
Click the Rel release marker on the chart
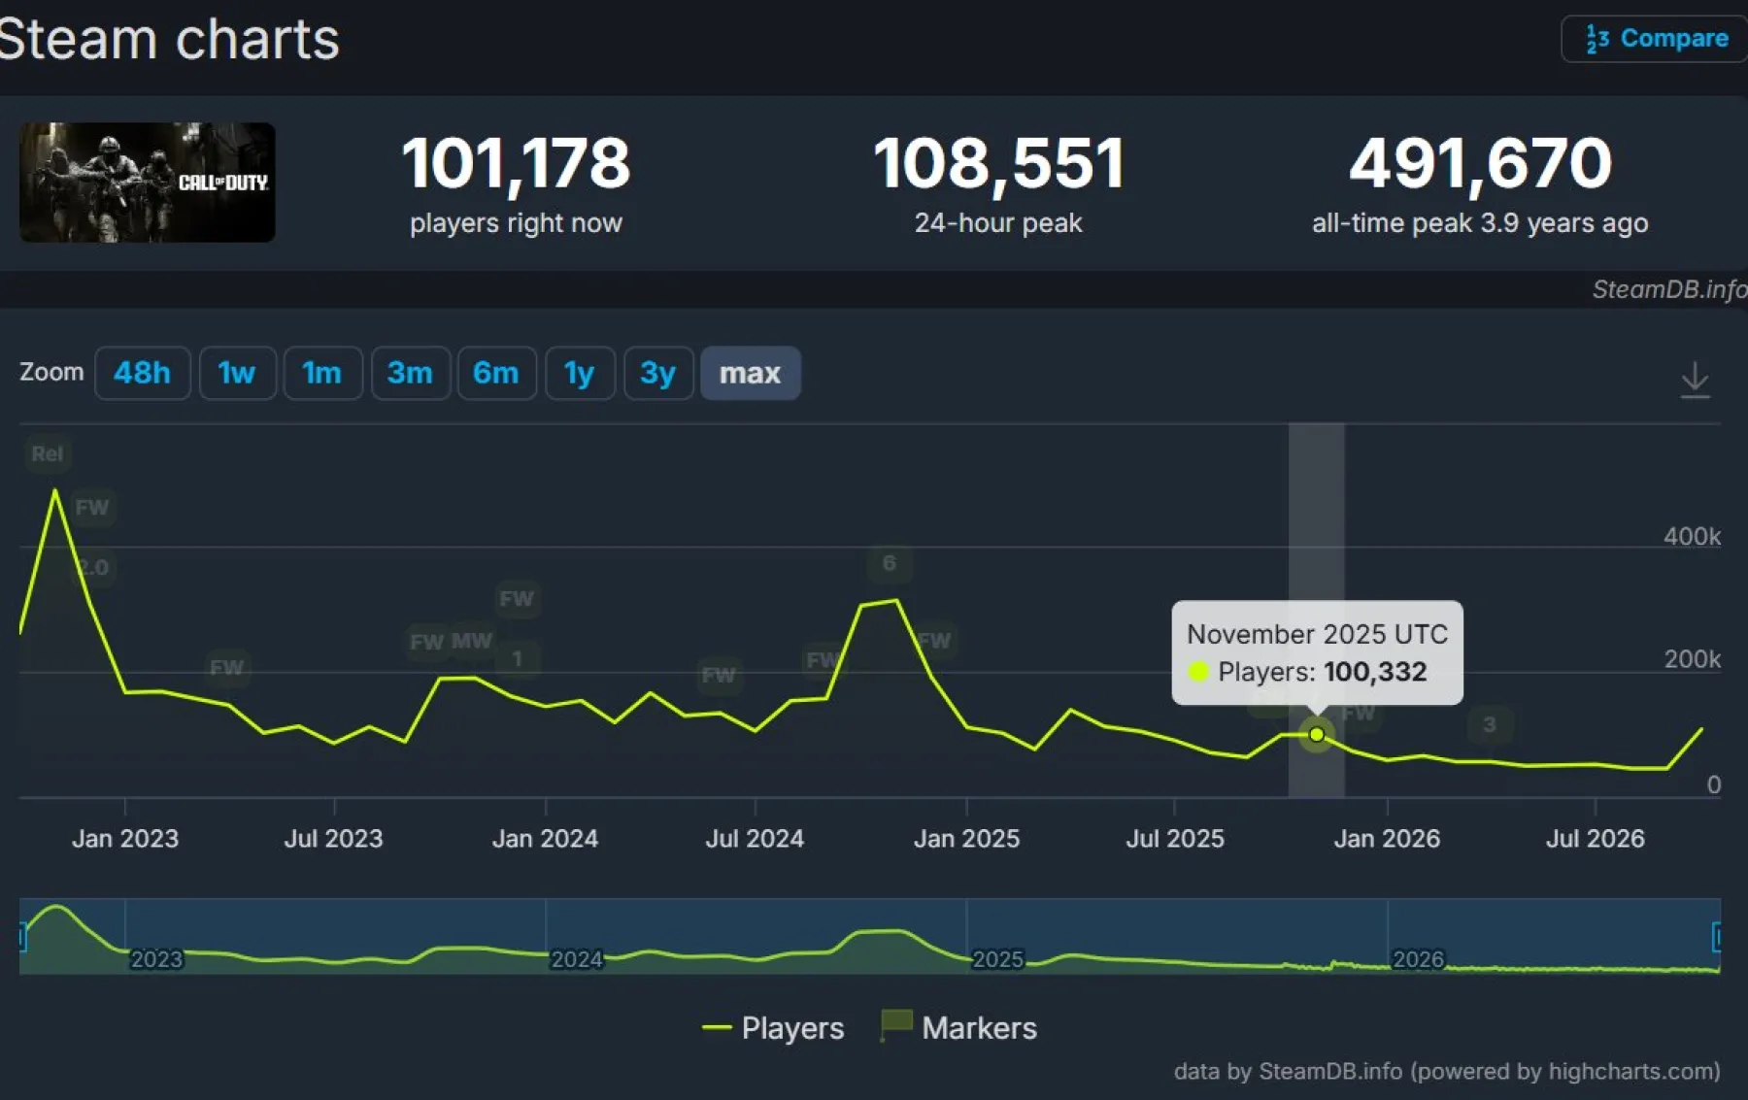point(48,453)
